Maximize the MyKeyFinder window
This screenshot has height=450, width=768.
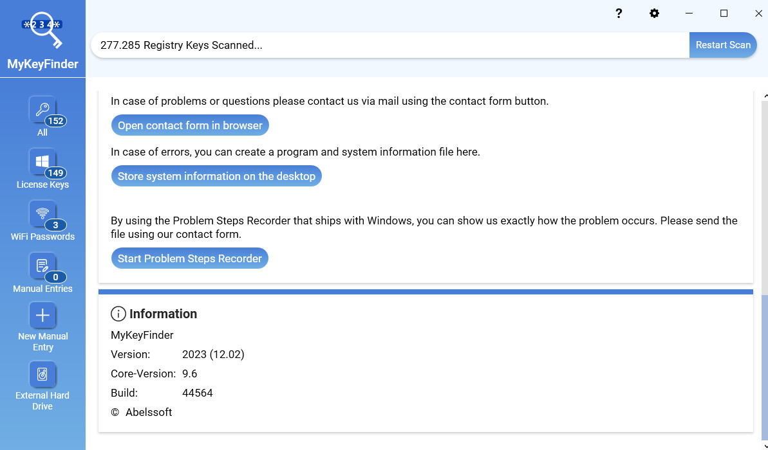(x=724, y=14)
